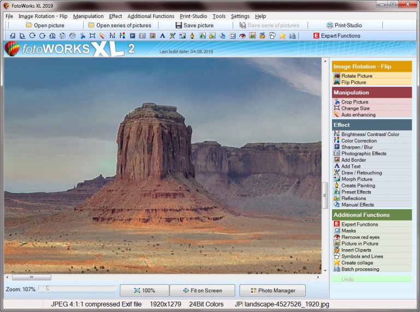Screen dimensions: 420x312
Task: Click the Save picture button
Action: click(195, 26)
